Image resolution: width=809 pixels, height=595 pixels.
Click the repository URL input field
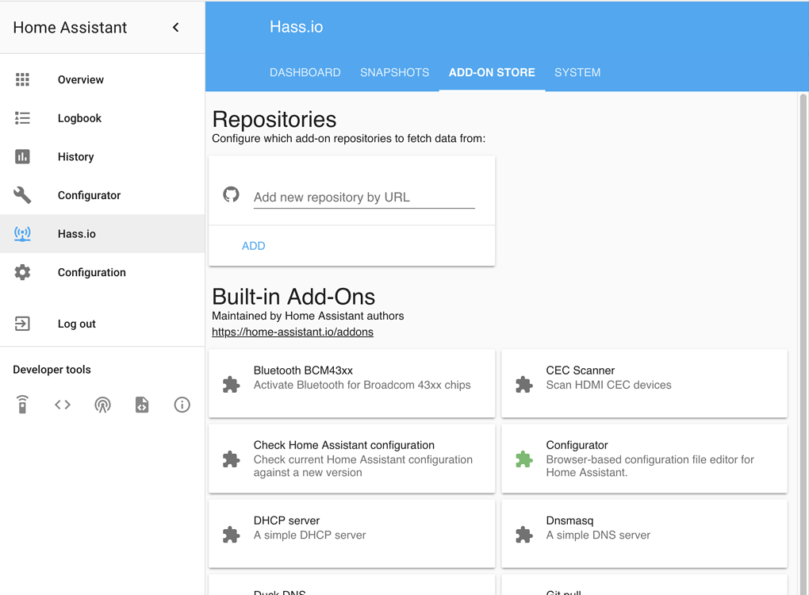point(363,197)
